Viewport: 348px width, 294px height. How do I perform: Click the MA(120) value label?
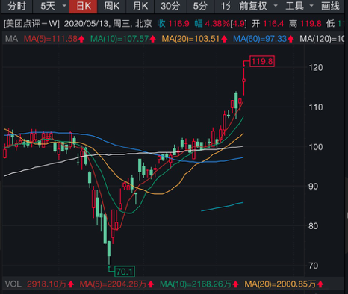coord(322,39)
